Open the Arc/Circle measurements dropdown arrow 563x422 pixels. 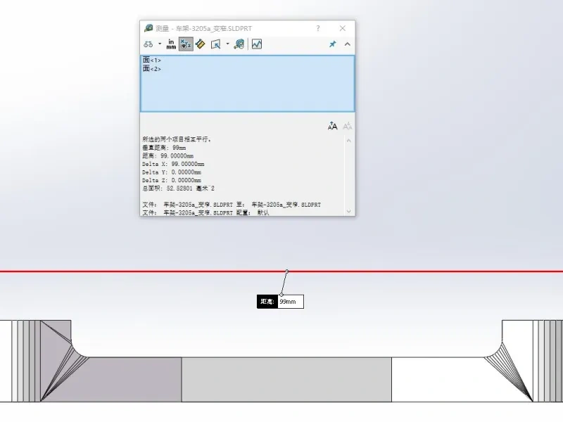tap(160, 44)
